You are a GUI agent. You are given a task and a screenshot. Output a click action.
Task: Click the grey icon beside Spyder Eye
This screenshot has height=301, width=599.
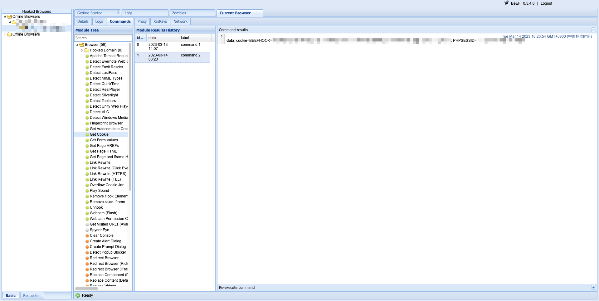pyautogui.click(x=87, y=230)
